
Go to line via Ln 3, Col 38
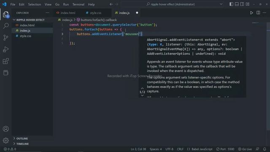(138, 149)
